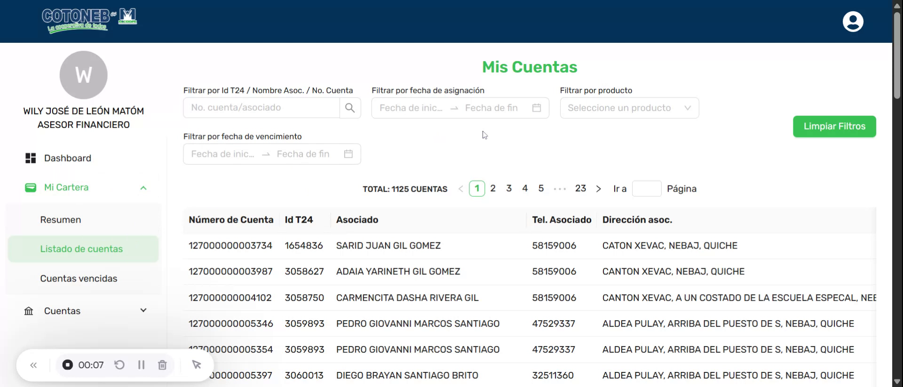Focus the No. cuenta/asociado search field
Image resolution: width=903 pixels, height=387 pixels.
coord(261,108)
